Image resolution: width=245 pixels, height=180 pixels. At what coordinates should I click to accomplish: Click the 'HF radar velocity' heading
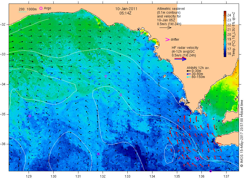tap(185, 47)
